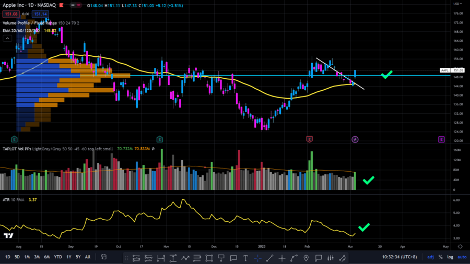The height and width of the screenshot is (264, 470).
Task: Click the red 151.08 sell price button
Action: tap(11, 14)
